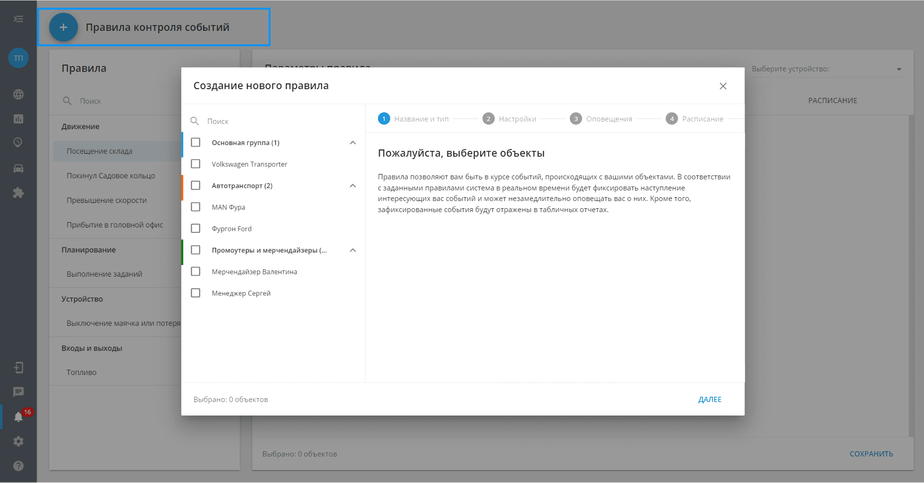Open the car objects icon in sidebar
Screen dimensions: 924x483
click(18, 168)
